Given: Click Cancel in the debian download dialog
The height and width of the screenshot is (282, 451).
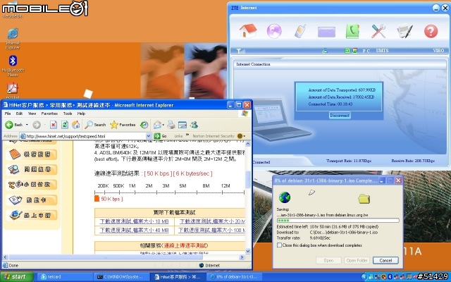Looking at the screenshot, I should [x=385, y=260].
